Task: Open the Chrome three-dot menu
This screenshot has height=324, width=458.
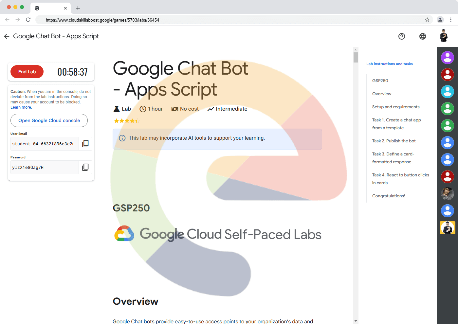Action: (451, 20)
